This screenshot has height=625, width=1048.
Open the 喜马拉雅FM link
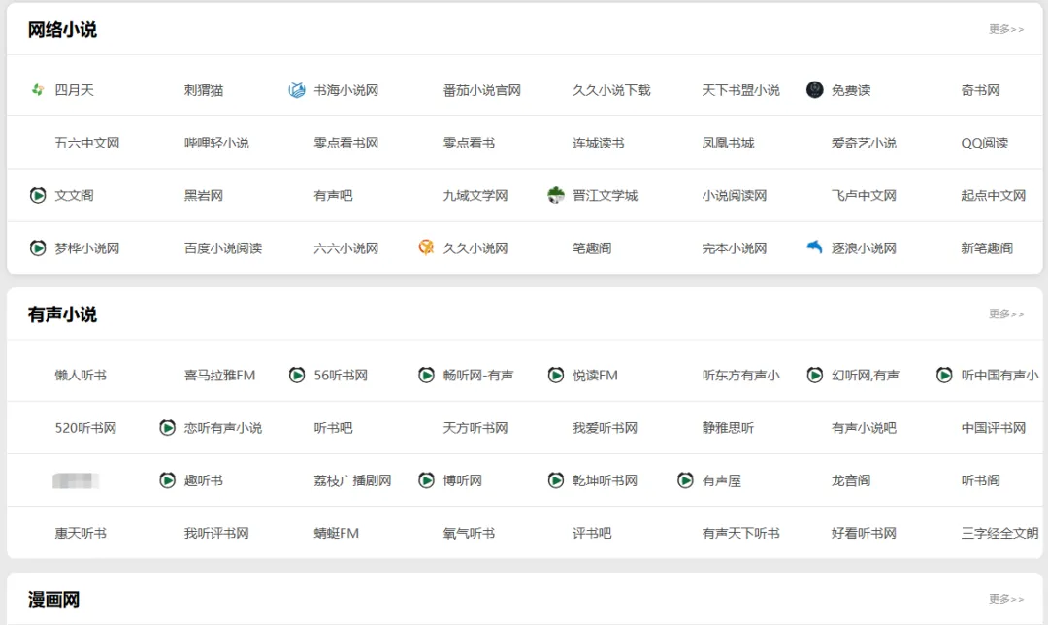tap(220, 376)
